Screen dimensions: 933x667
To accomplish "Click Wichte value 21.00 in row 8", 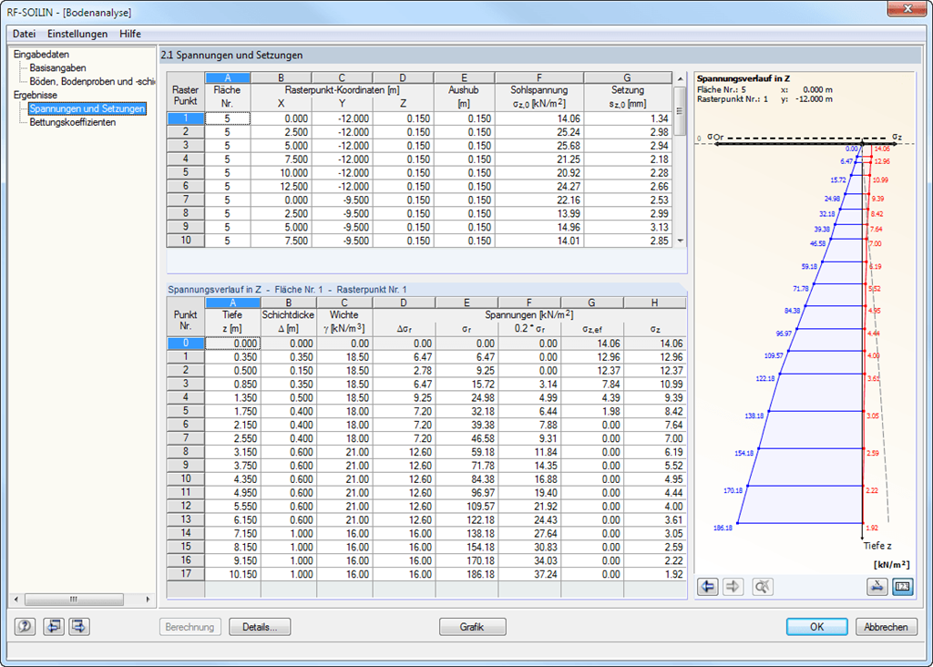I will coord(343,452).
